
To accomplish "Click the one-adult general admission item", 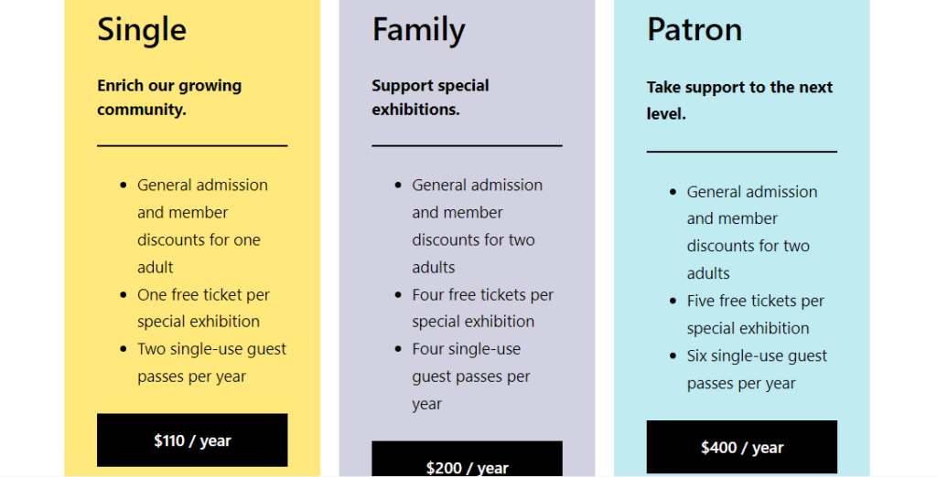I will (x=201, y=226).
